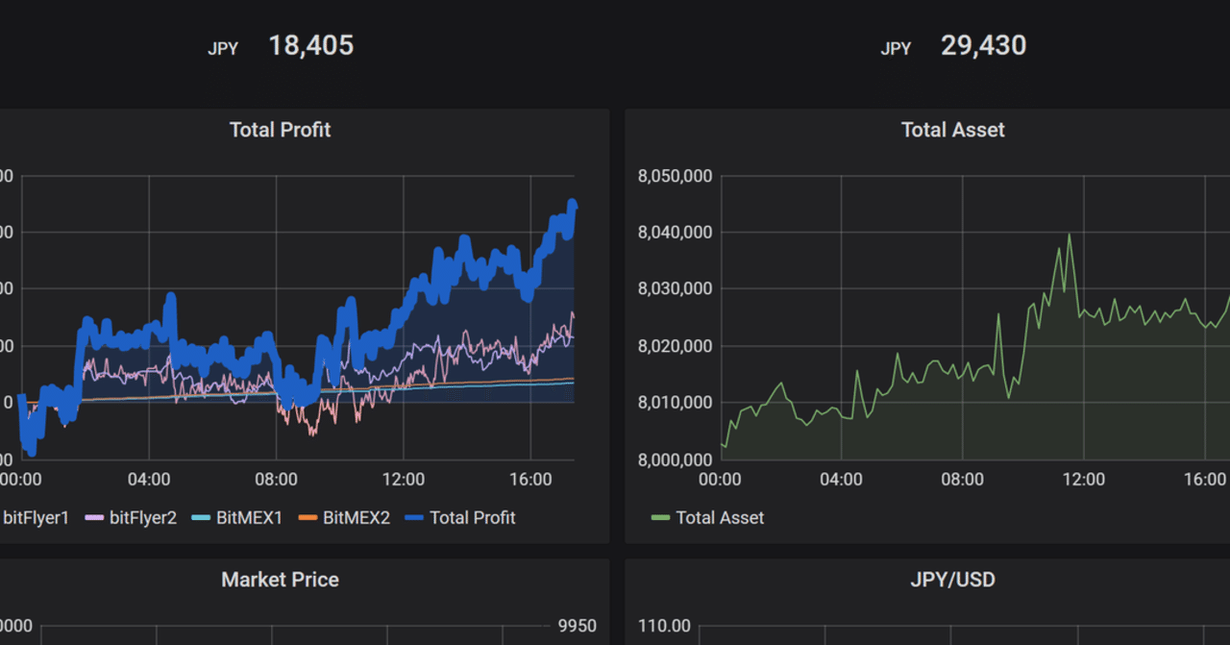The height and width of the screenshot is (645, 1230).
Task: Open the Total Asset panel title menu
Action: tap(952, 129)
